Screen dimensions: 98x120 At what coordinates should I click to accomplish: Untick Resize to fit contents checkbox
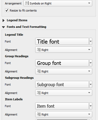pos(7,11)
